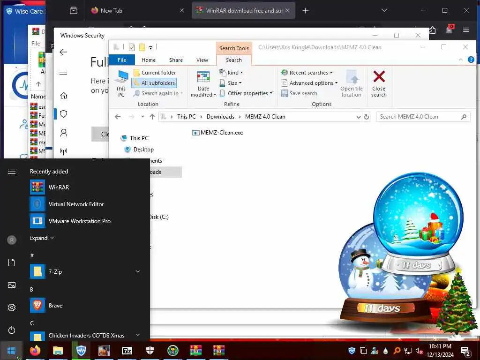Viewport: 480px width, 360px height.
Task: Open Firefox application menu icon
Action: [x=466, y=30]
